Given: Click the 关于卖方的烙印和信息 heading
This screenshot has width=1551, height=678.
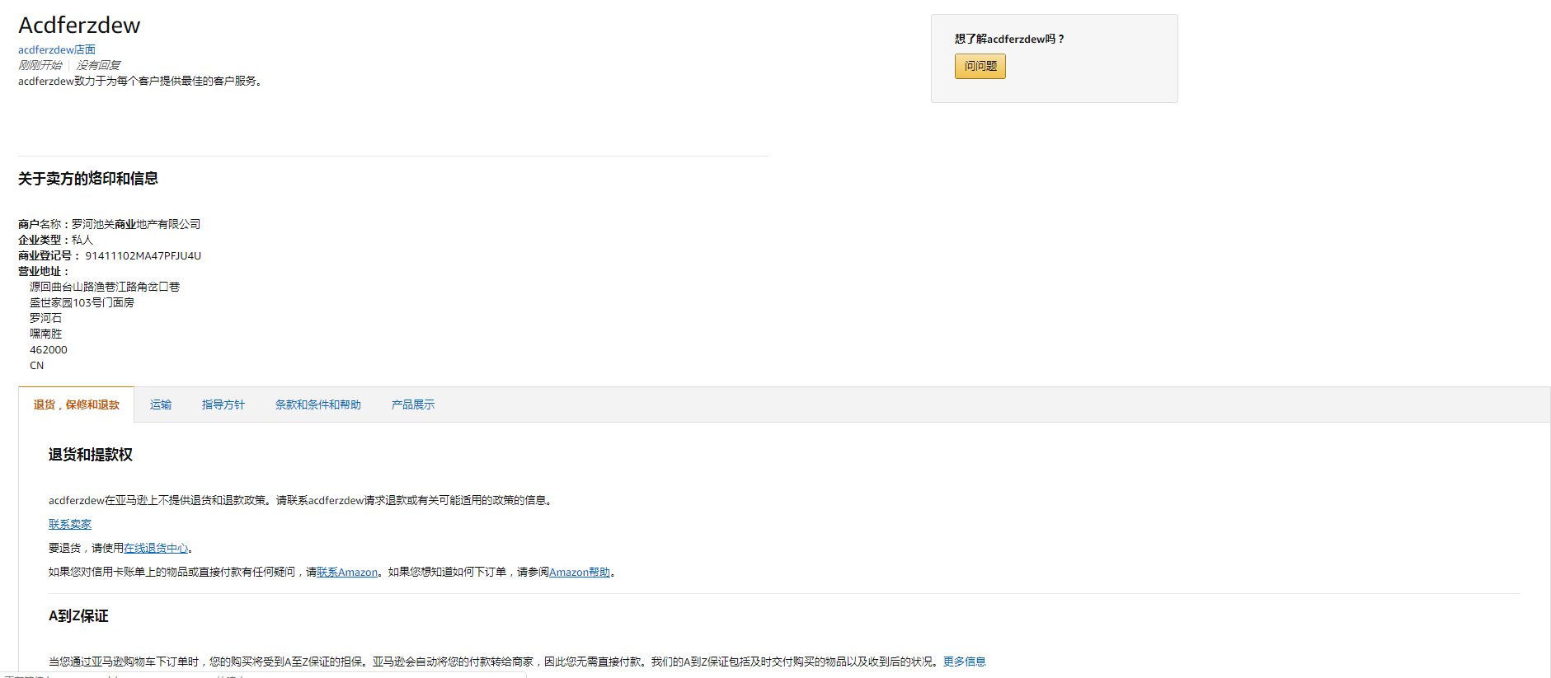Looking at the screenshot, I should point(88,178).
